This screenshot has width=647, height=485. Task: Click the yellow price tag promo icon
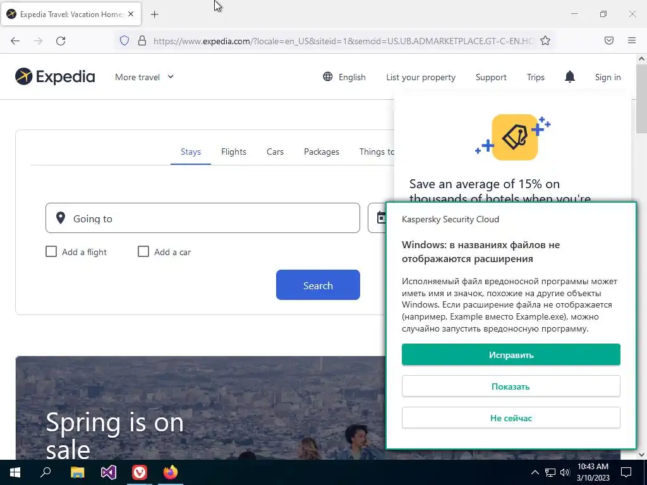coord(514,137)
